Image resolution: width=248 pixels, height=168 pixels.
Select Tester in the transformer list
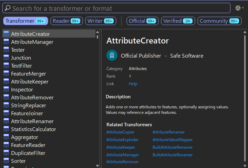49,50
